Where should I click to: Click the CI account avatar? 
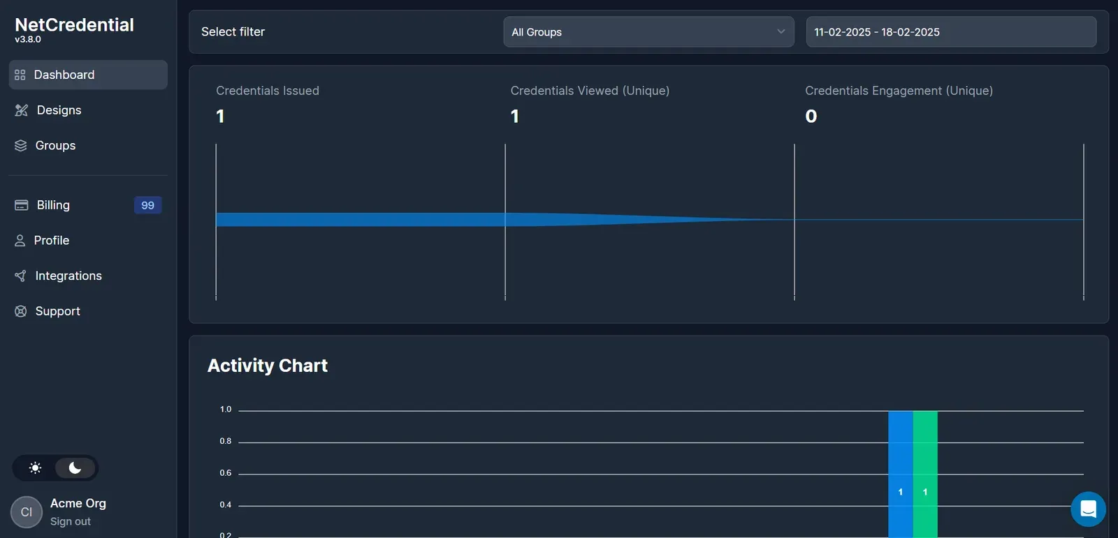click(27, 512)
